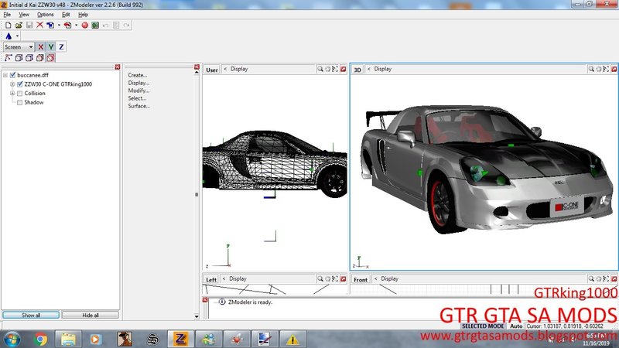Collapse the buccanee.dff tree node
This screenshot has width=619, height=348.
[x=5, y=75]
